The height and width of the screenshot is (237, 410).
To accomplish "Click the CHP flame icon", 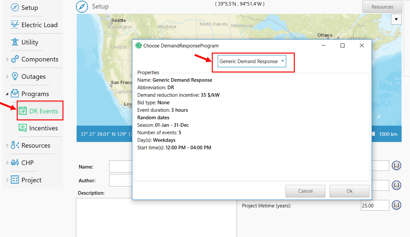I will (15, 163).
